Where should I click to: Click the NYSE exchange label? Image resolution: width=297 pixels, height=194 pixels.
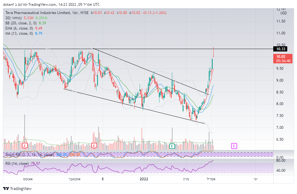[x=85, y=13]
